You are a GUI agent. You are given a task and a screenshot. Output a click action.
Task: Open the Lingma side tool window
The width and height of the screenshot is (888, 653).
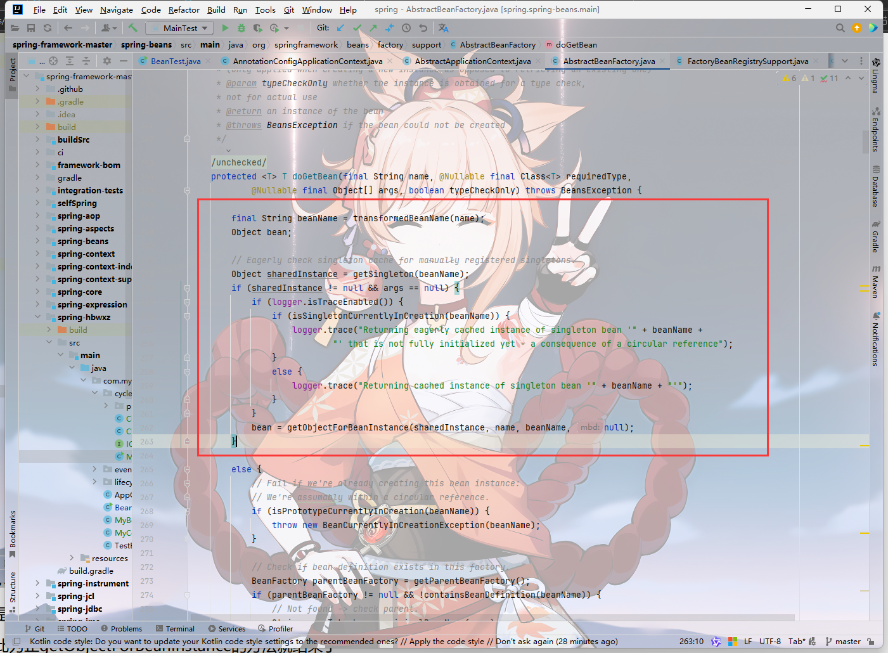coord(875,75)
